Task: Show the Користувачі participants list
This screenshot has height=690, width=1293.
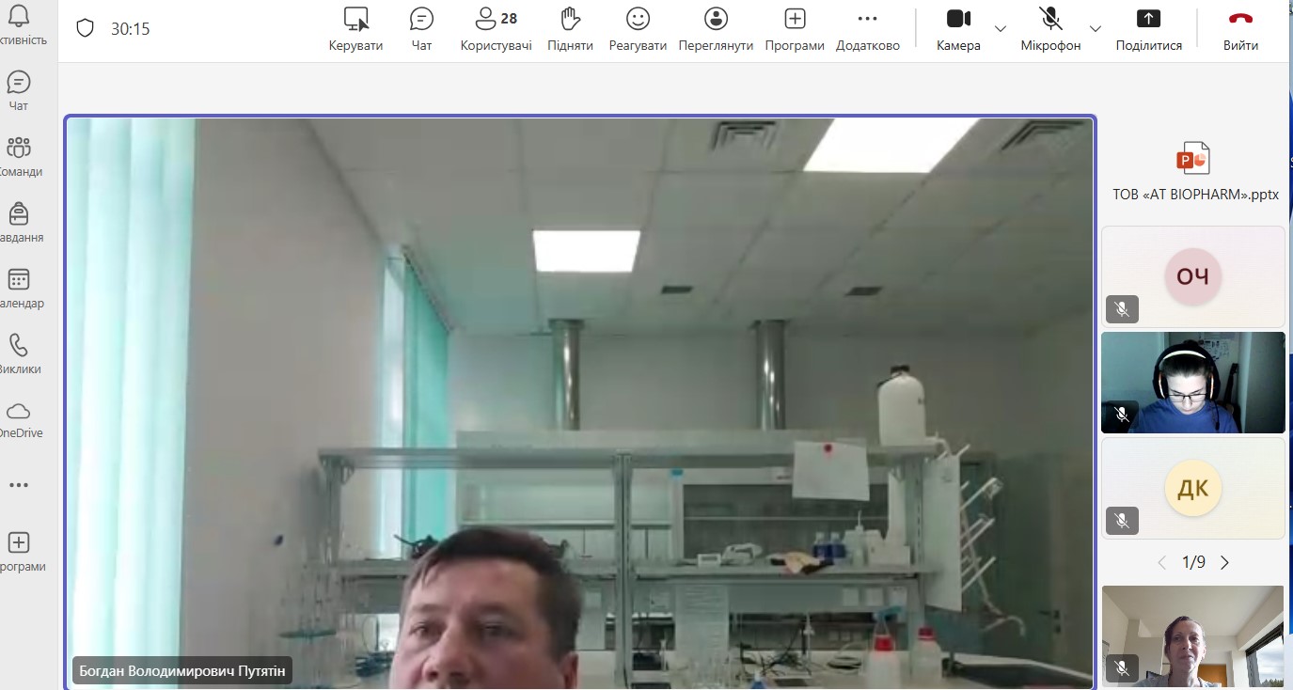Action: (x=496, y=28)
